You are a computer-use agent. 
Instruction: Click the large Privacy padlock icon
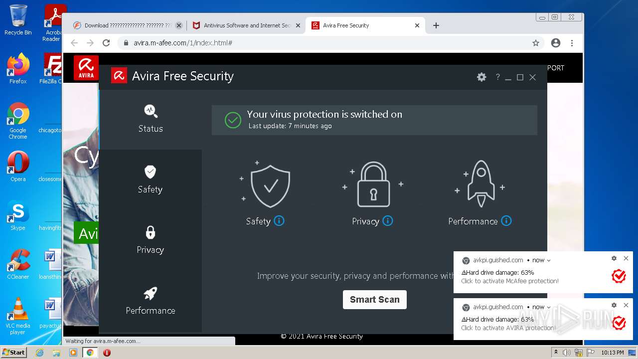pos(373,184)
